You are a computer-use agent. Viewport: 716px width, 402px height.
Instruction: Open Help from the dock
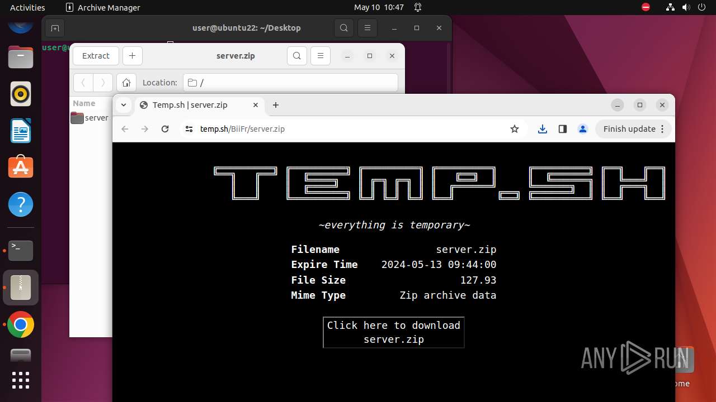click(x=21, y=204)
